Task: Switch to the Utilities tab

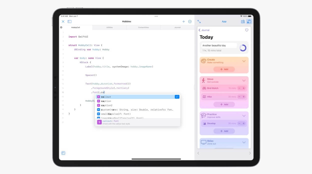Action: coord(110,27)
